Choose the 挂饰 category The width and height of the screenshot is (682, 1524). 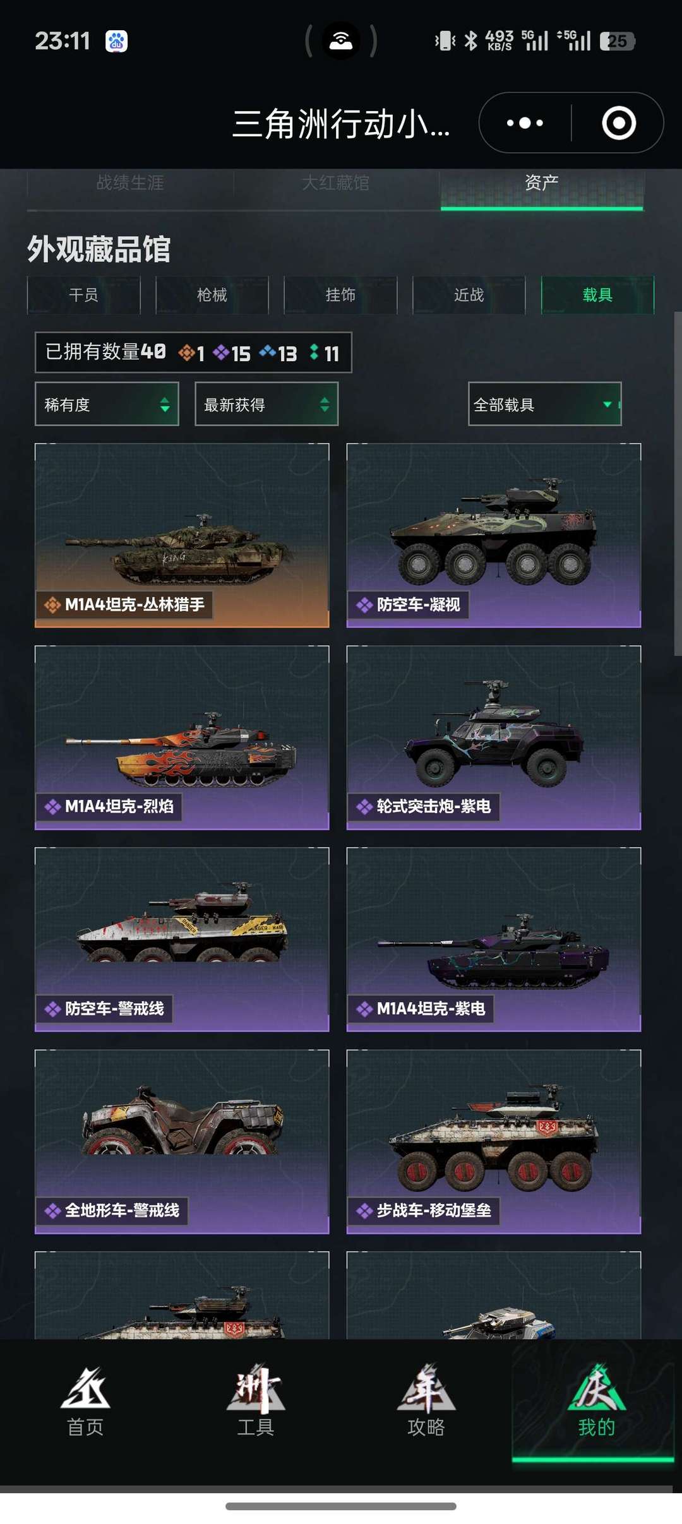click(x=340, y=295)
